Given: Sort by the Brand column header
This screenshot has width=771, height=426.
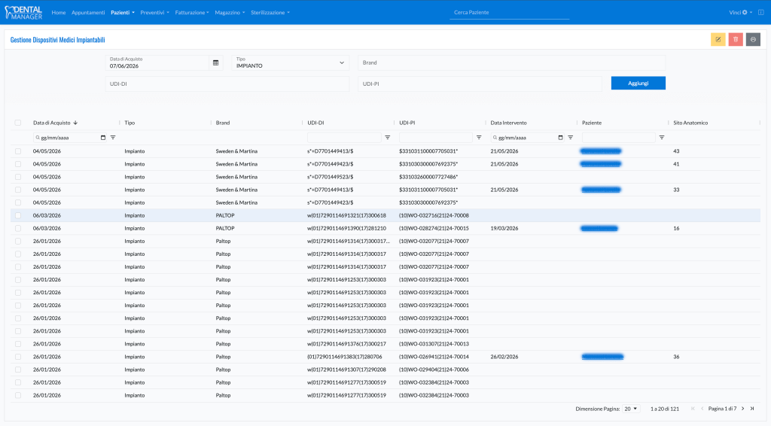Looking at the screenshot, I should 223,123.
